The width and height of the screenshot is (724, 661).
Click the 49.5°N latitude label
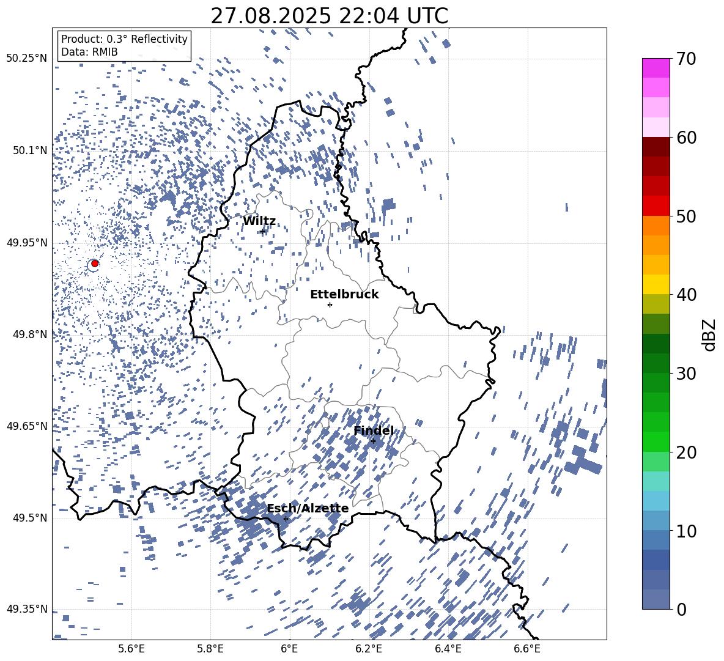click(x=29, y=517)
